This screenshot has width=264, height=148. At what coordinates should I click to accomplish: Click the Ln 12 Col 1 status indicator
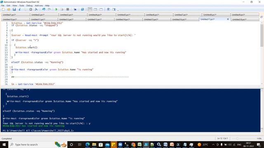(222, 139)
